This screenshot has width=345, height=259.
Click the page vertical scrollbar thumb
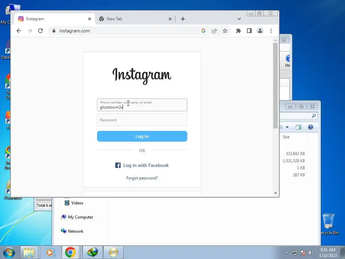[275, 85]
